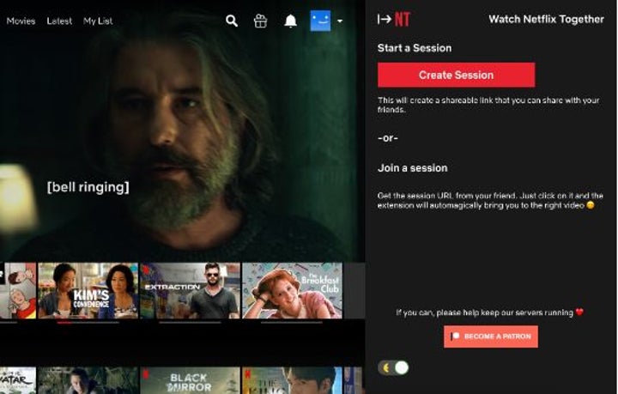Go to the Movies menu

pos(21,21)
